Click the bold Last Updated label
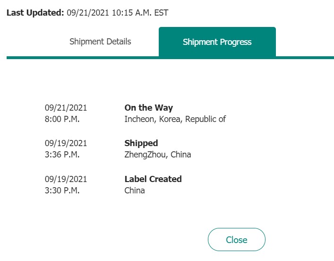This screenshot has width=334, height=261. tap(35, 13)
